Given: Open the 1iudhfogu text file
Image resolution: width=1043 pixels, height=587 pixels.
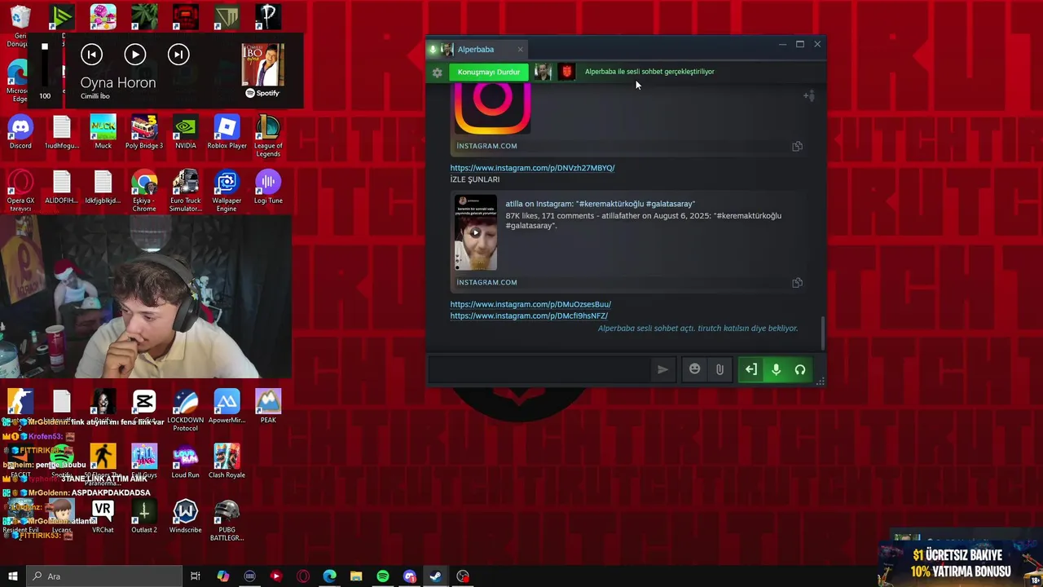Looking at the screenshot, I should point(62,133).
